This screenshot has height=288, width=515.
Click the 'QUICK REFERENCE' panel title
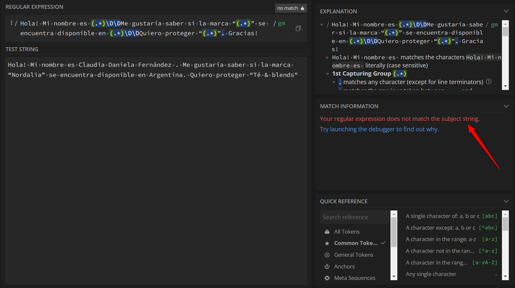[344, 201]
